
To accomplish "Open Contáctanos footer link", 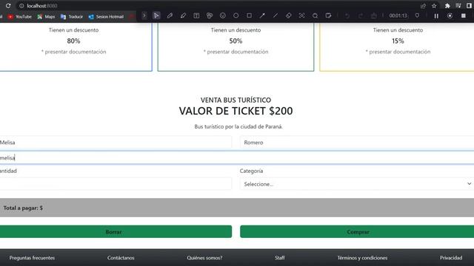I will [x=121, y=258].
